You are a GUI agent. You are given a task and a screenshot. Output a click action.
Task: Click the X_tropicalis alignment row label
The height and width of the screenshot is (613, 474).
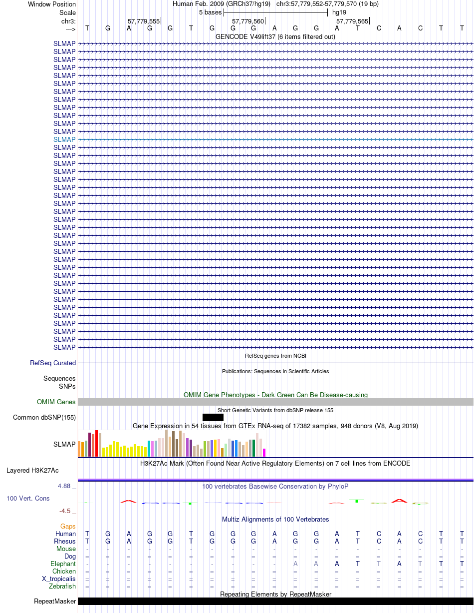click(x=59, y=579)
